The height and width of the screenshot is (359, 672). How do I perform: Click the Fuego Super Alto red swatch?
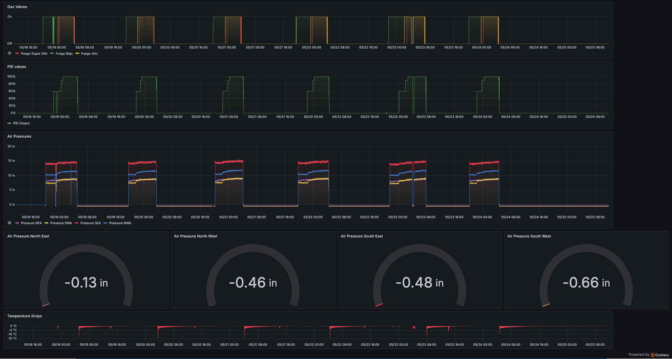[x=17, y=54]
